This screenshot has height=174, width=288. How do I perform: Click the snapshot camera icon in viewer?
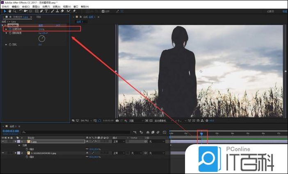tap(117, 121)
